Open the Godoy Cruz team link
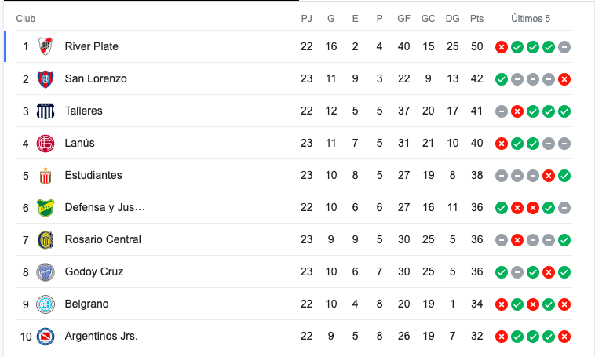Viewport: 595px width, 357px height. (x=94, y=271)
